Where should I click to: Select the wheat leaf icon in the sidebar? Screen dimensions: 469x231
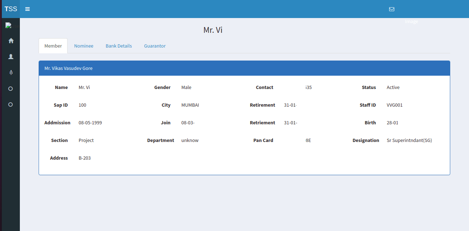click(11, 72)
